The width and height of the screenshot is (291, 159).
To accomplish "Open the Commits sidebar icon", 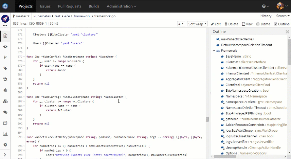I will [5, 47].
